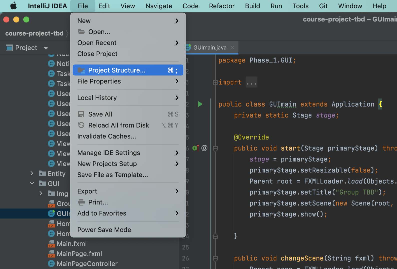Screen dimensions: 397x269
Task: Choose Close Project from File menu
Action: [x=128, y=54]
